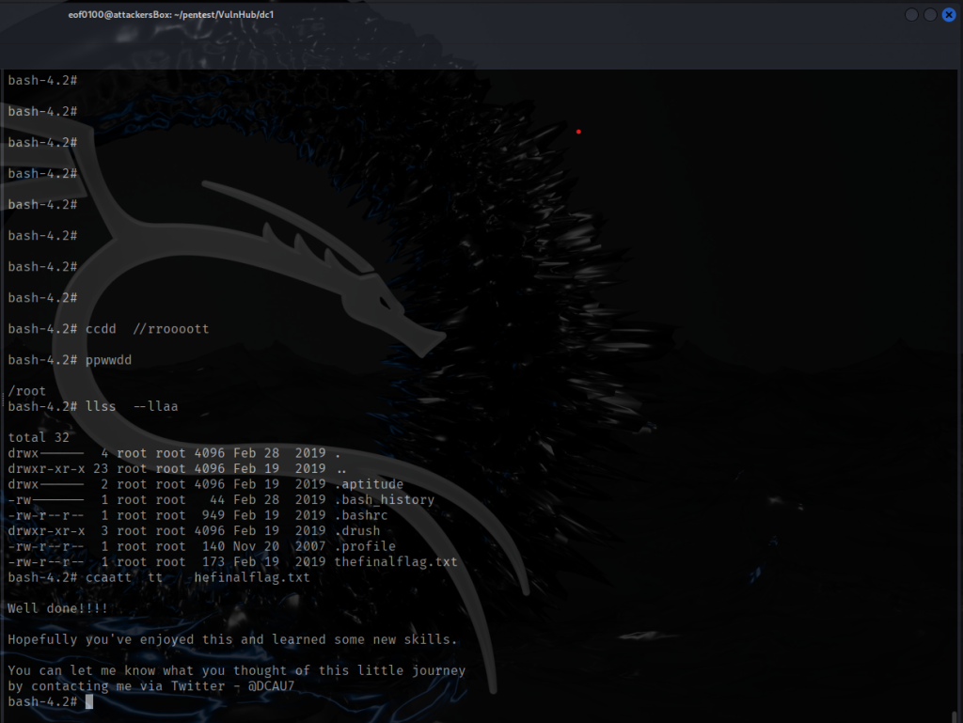Click thefinalflag.txt in the directory listing
This screenshot has height=723, width=963.
click(395, 562)
